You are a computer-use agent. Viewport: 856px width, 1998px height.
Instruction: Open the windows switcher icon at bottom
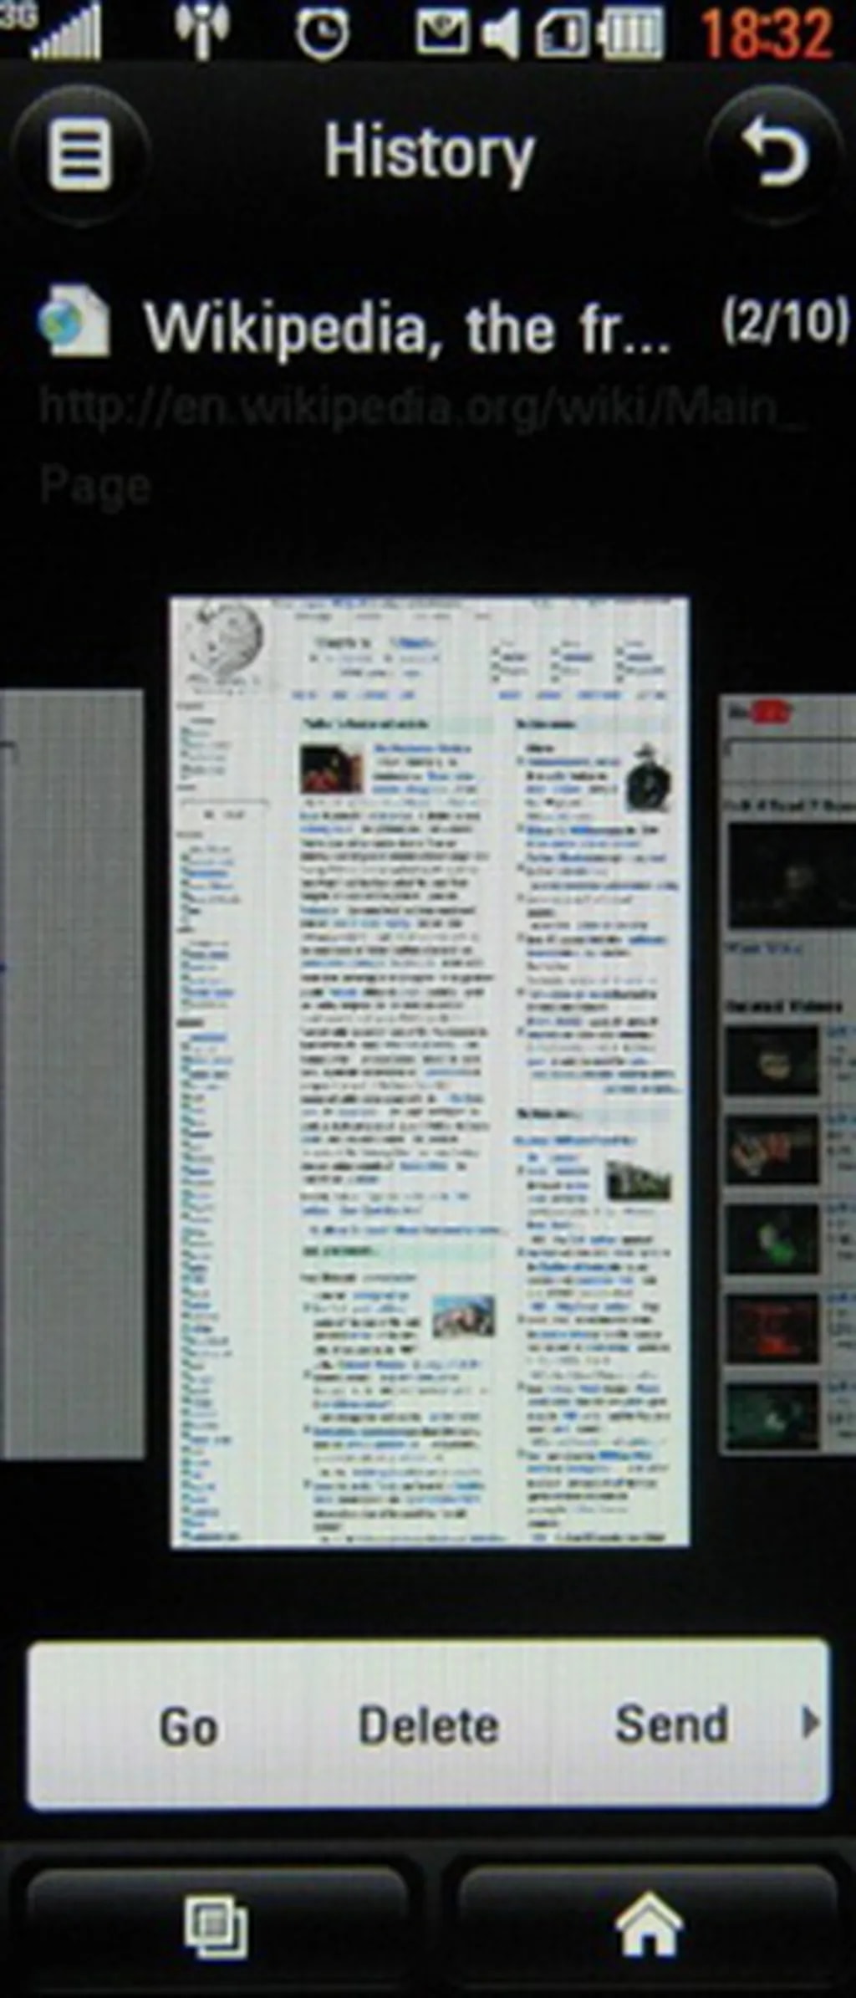[x=216, y=1928]
